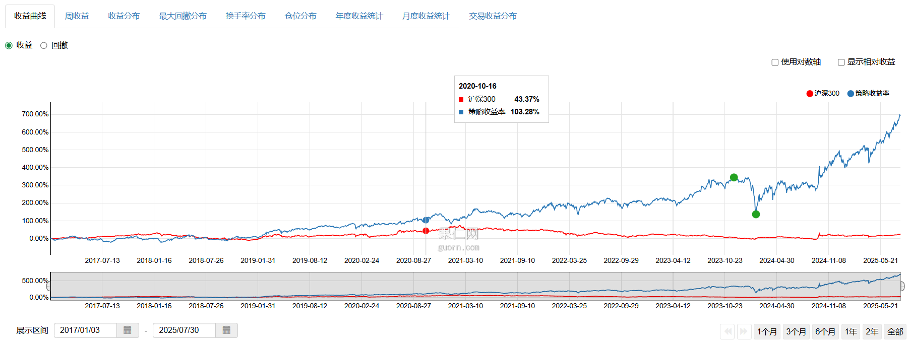Open calendar picker for the start date

[x=128, y=330]
